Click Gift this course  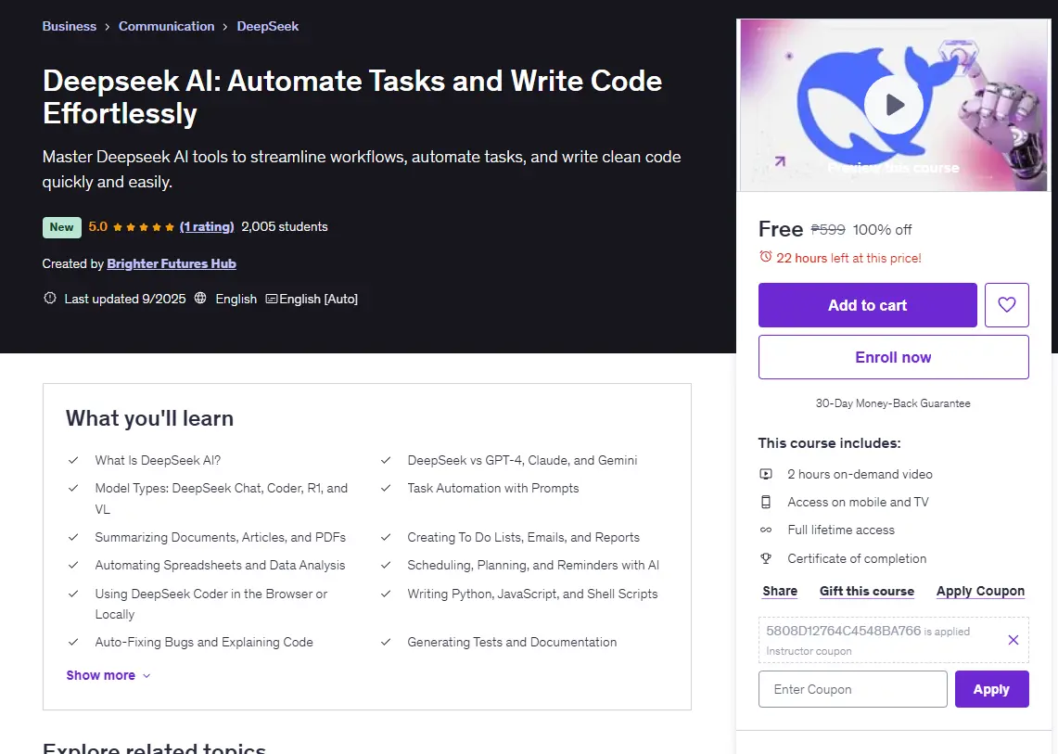pyautogui.click(x=867, y=592)
